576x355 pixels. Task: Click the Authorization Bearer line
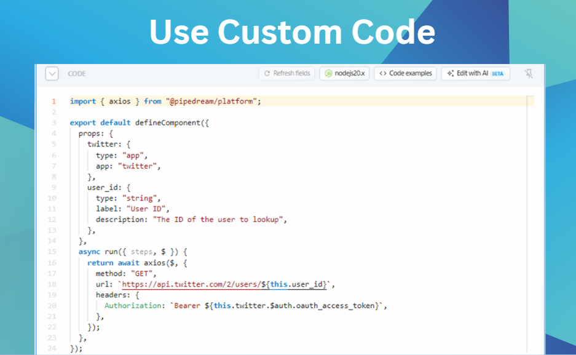246,305
